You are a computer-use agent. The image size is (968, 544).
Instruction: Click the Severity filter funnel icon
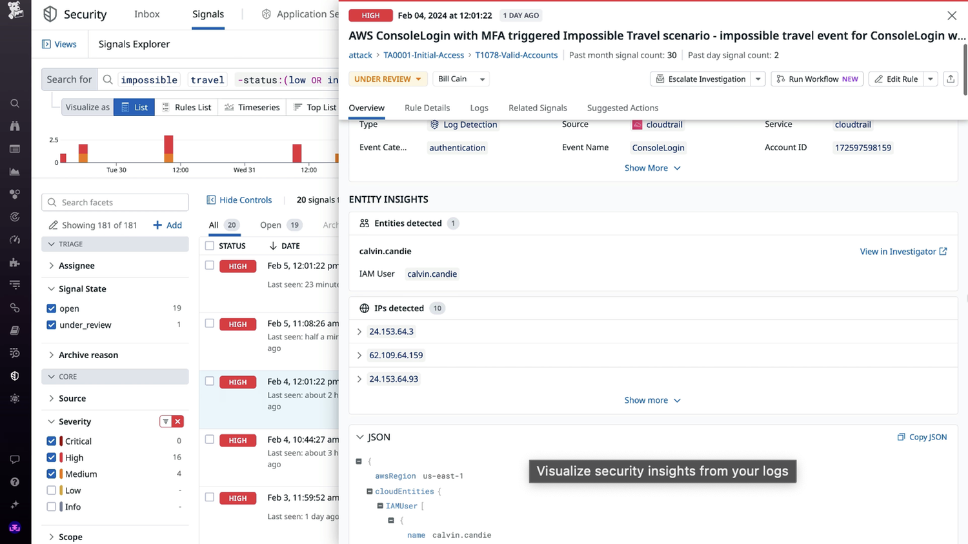(166, 421)
